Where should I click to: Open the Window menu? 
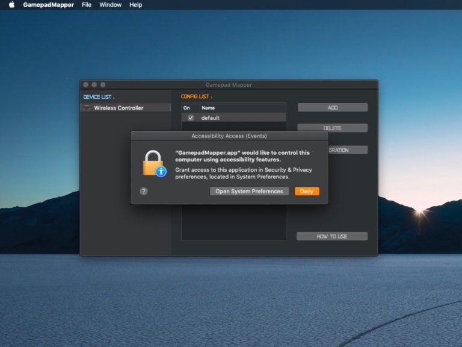[110, 5]
